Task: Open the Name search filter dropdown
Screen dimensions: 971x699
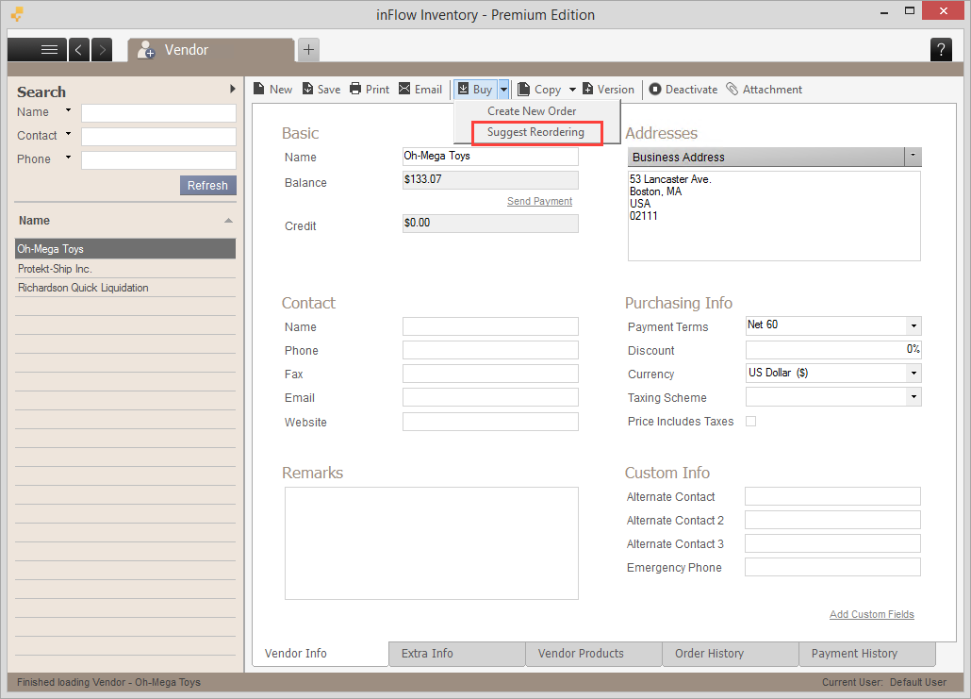Action: tap(68, 110)
